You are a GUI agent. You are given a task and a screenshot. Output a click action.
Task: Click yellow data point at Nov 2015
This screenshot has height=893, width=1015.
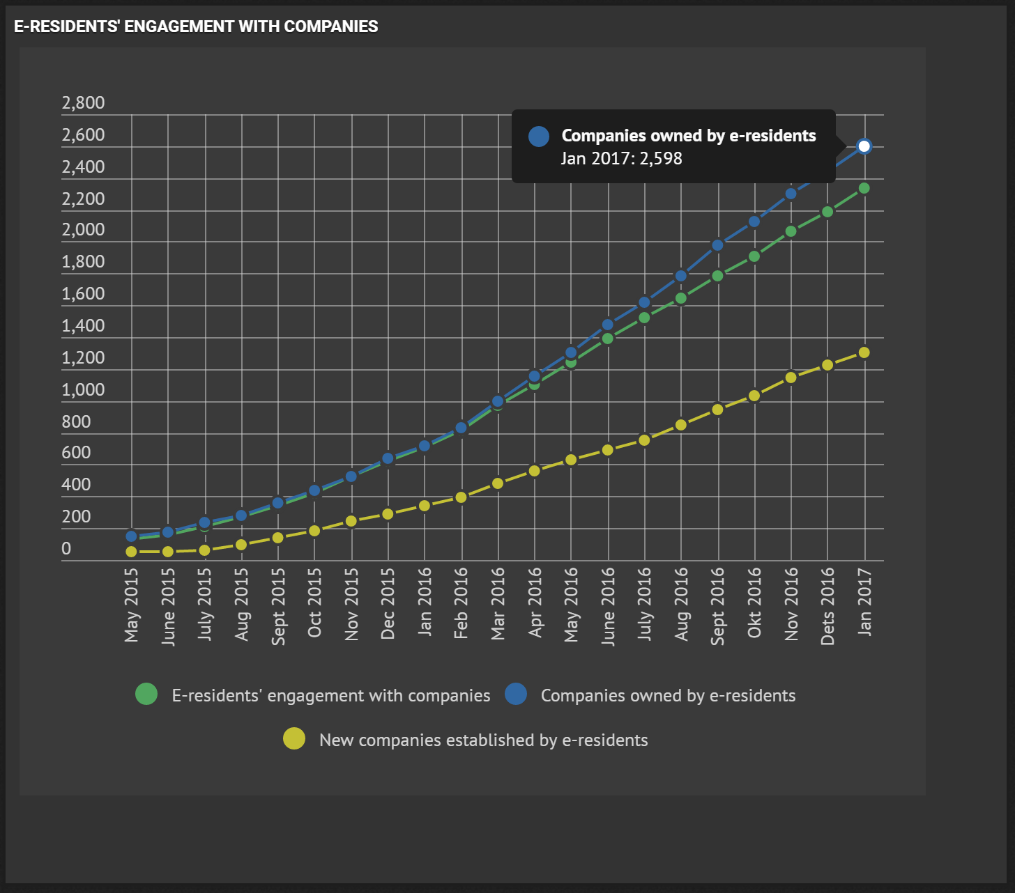pos(351,521)
